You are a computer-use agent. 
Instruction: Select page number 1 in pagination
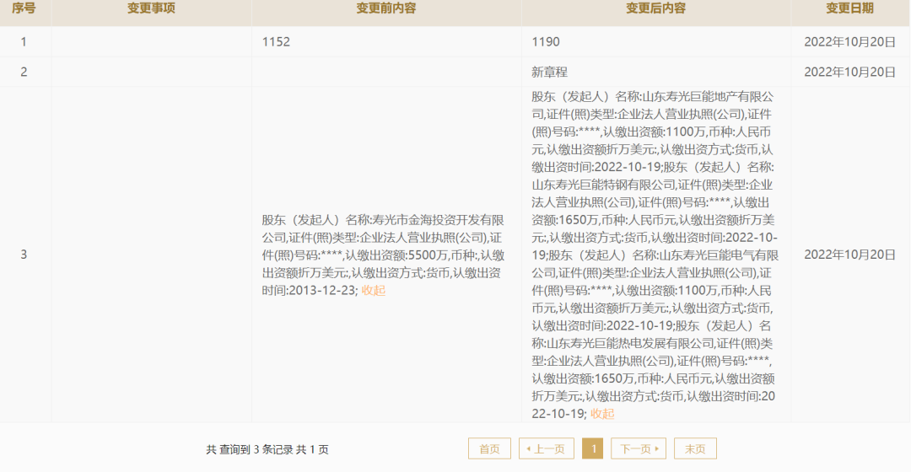[x=593, y=448]
